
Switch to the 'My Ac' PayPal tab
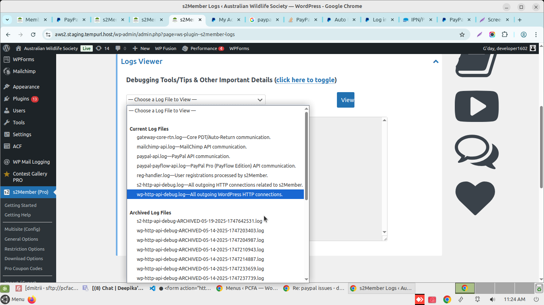[225, 19]
